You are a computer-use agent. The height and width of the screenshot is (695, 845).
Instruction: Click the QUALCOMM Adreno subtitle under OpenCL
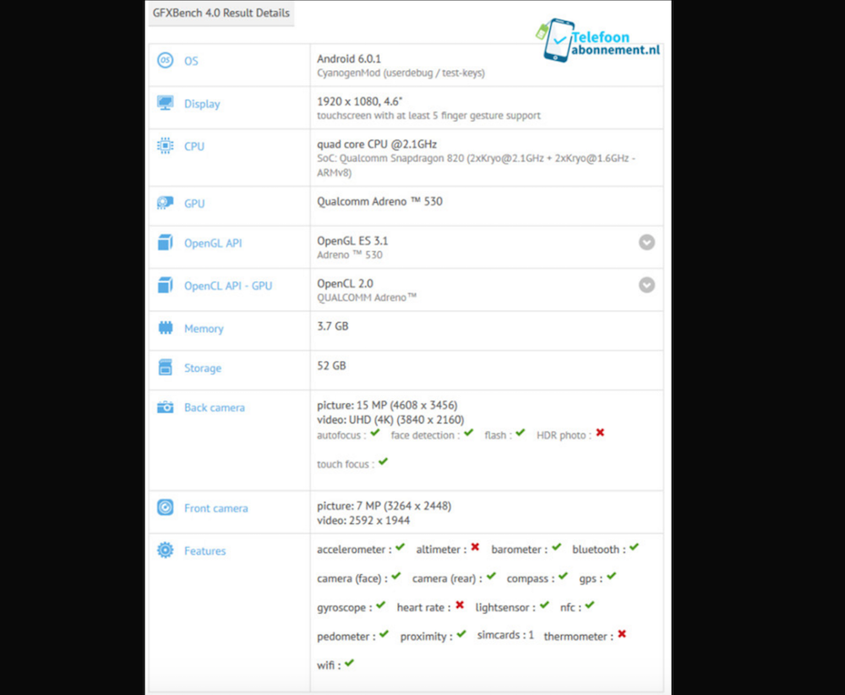click(367, 298)
